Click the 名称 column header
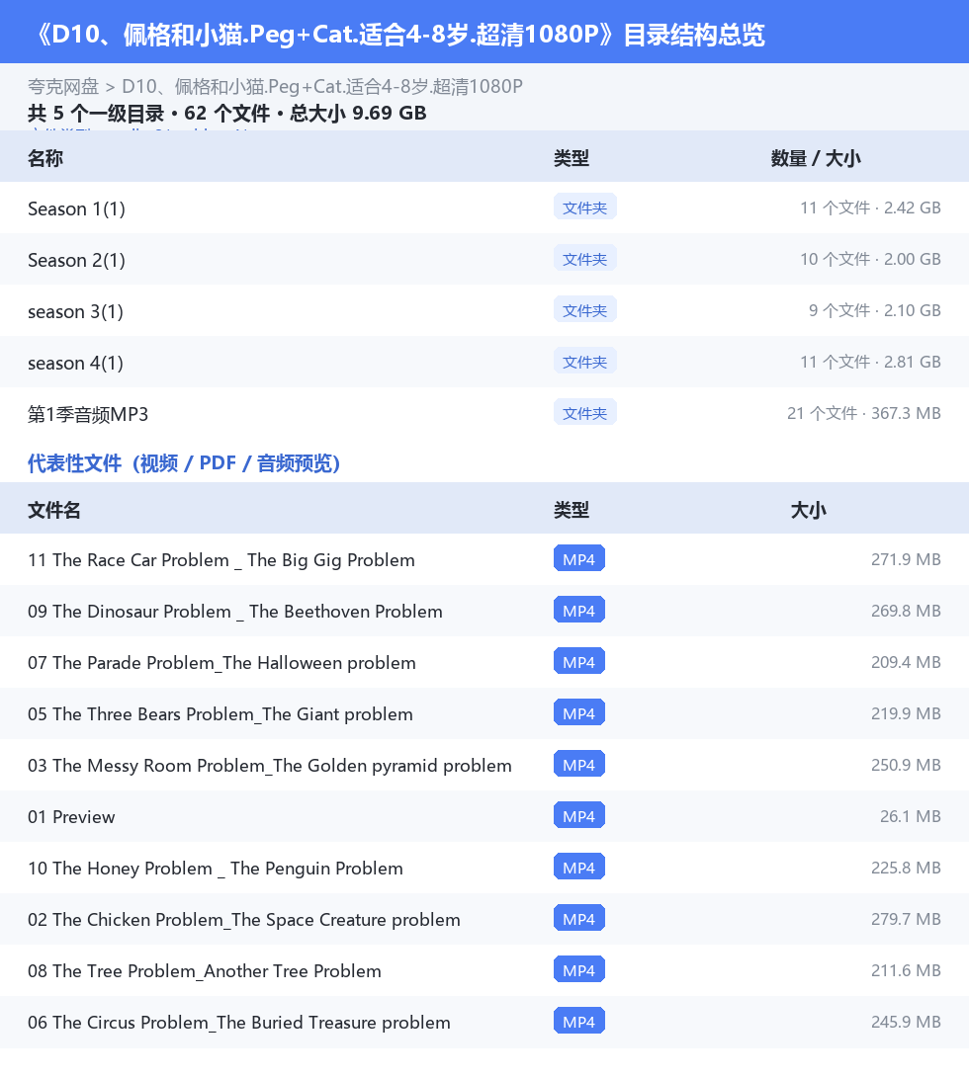Image resolution: width=969 pixels, height=1079 pixels. 45,158
